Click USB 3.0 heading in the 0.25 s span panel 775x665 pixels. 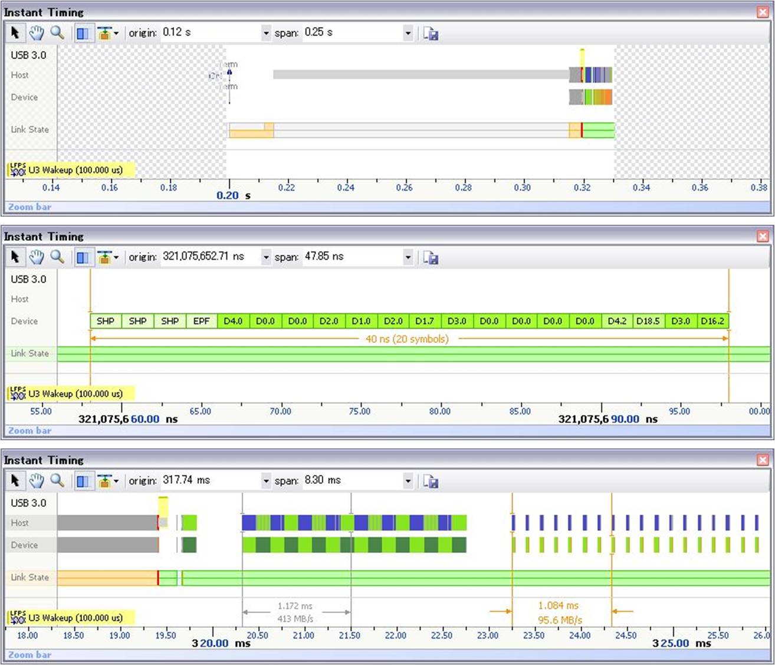click(28, 55)
